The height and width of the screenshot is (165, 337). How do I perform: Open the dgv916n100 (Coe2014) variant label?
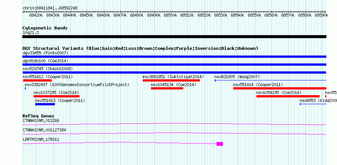click(x=45, y=61)
